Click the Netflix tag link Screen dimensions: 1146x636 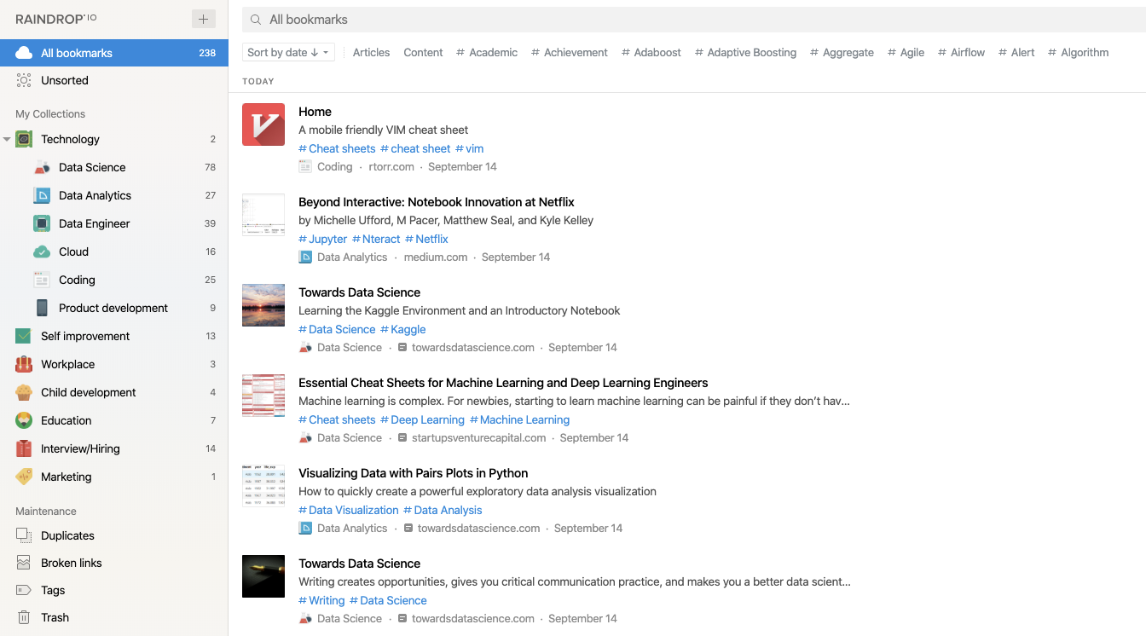427,239
